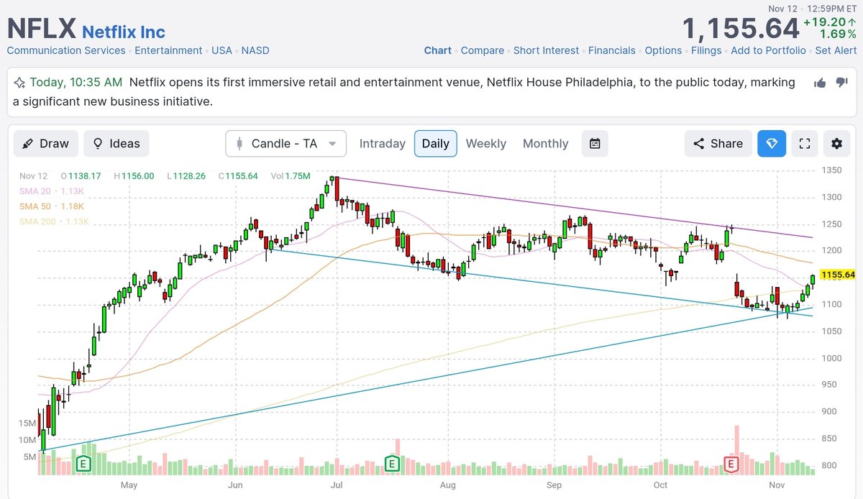Expand the Candle - TA chart type dropdown
The height and width of the screenshot is (499, 863).
[286, 143]
